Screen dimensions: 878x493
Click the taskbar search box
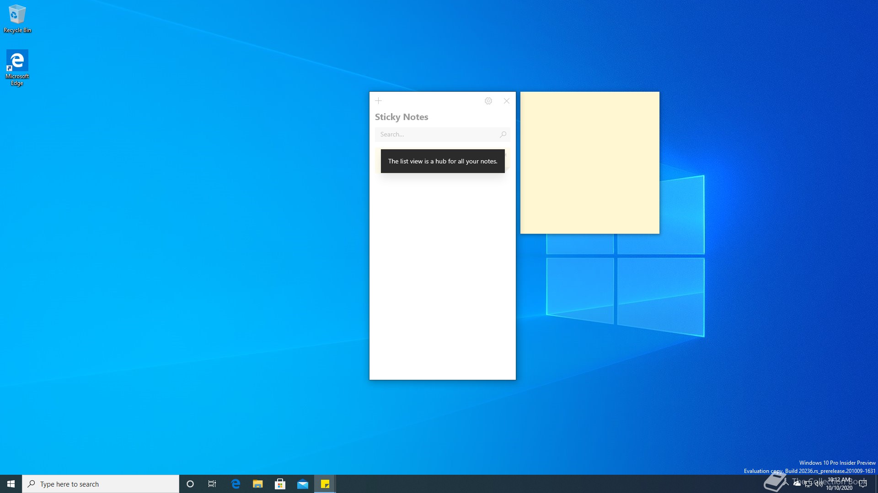[x=101, y=484]
